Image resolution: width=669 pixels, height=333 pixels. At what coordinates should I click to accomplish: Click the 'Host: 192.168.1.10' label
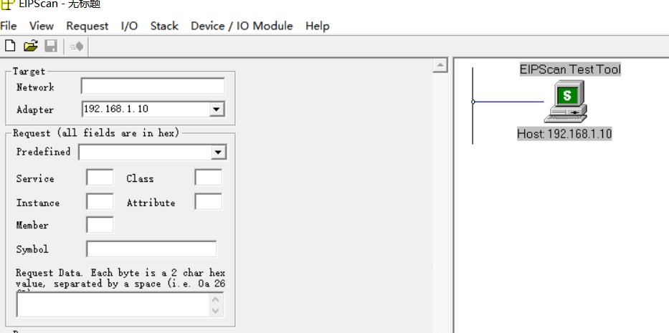pyautogui.click(x=564, y=134)
